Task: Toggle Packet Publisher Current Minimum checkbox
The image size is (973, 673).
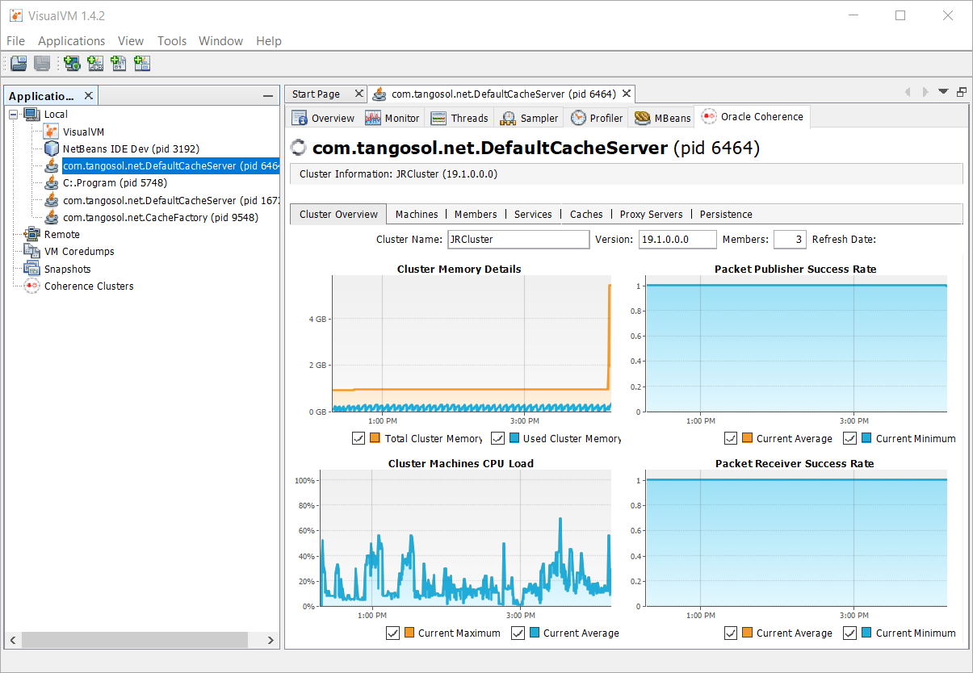Action: point(849,438)
